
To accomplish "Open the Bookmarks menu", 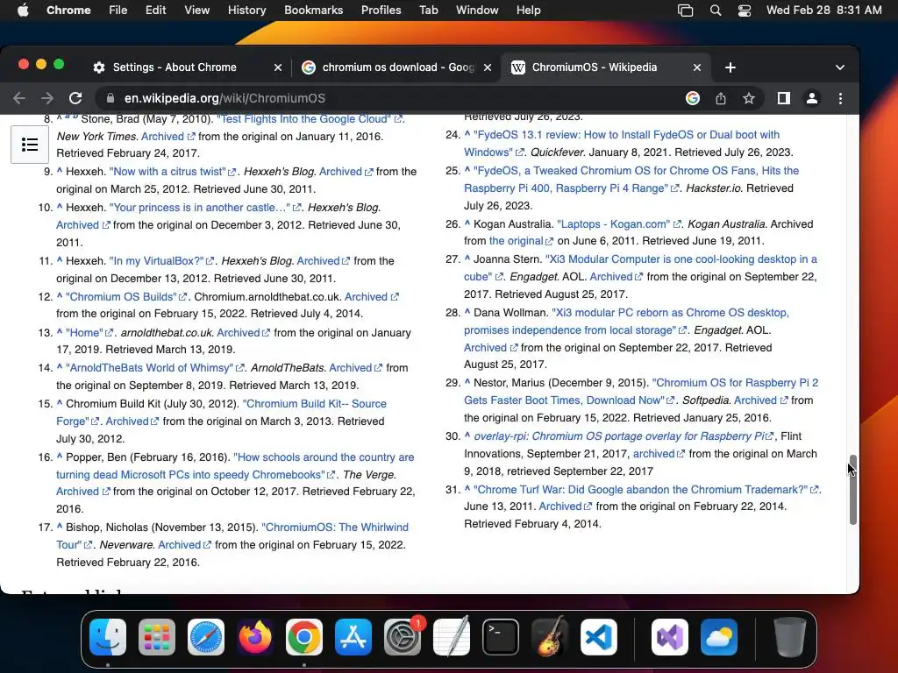I will [x=313, y=10].
